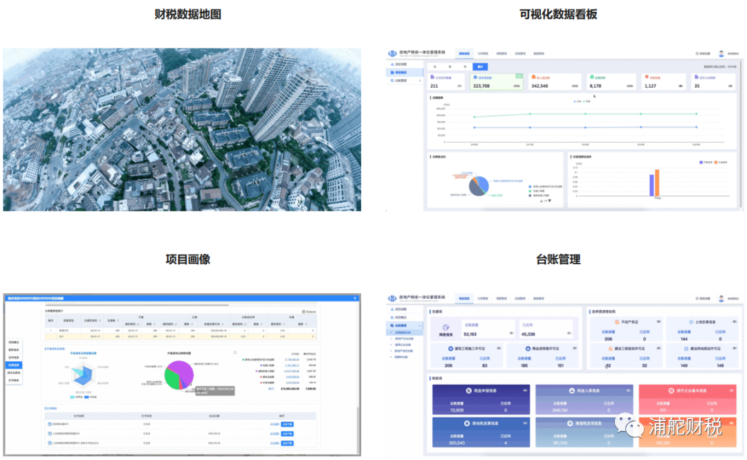This screenshot has height=460, width=747.
Task: Click the 45,338 applied count value
Action: (x=528, y=334)
